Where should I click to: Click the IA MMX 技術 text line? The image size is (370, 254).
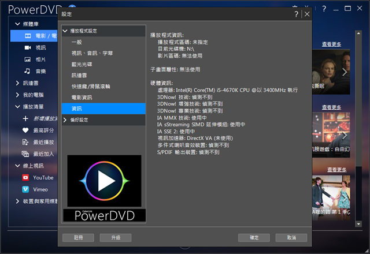point(182,118)
